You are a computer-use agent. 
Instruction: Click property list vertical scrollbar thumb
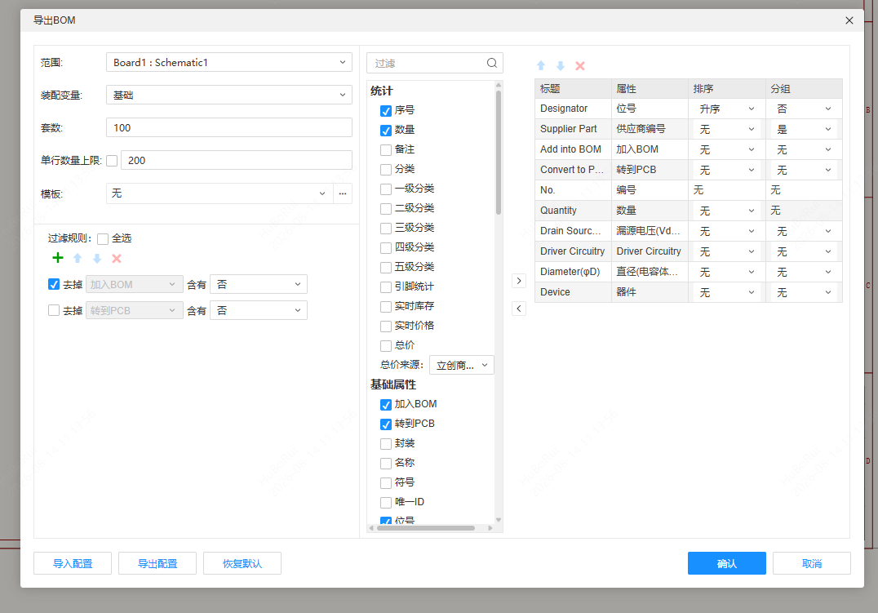click(499, 152)
